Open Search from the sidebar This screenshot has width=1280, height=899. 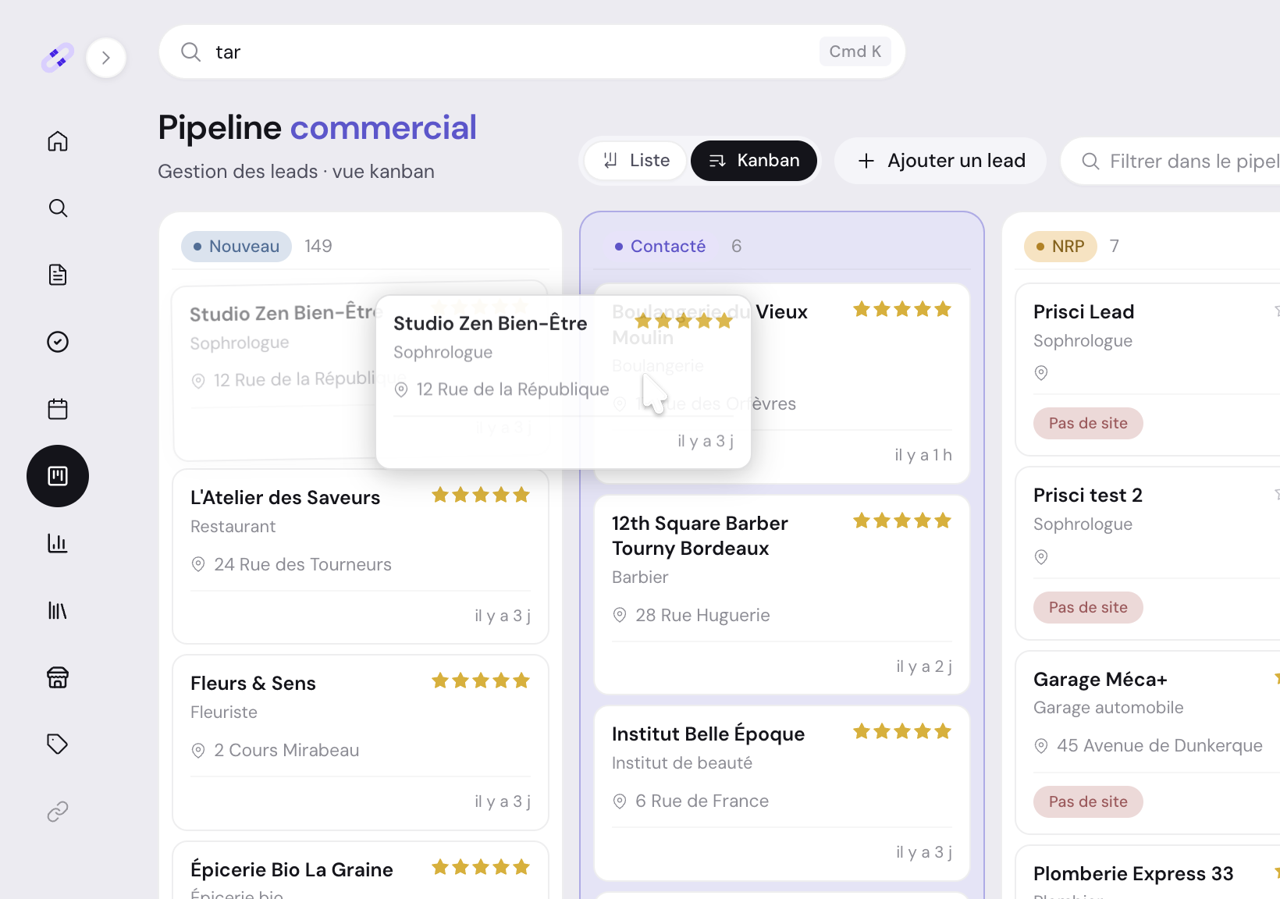(x=58, y=208)
